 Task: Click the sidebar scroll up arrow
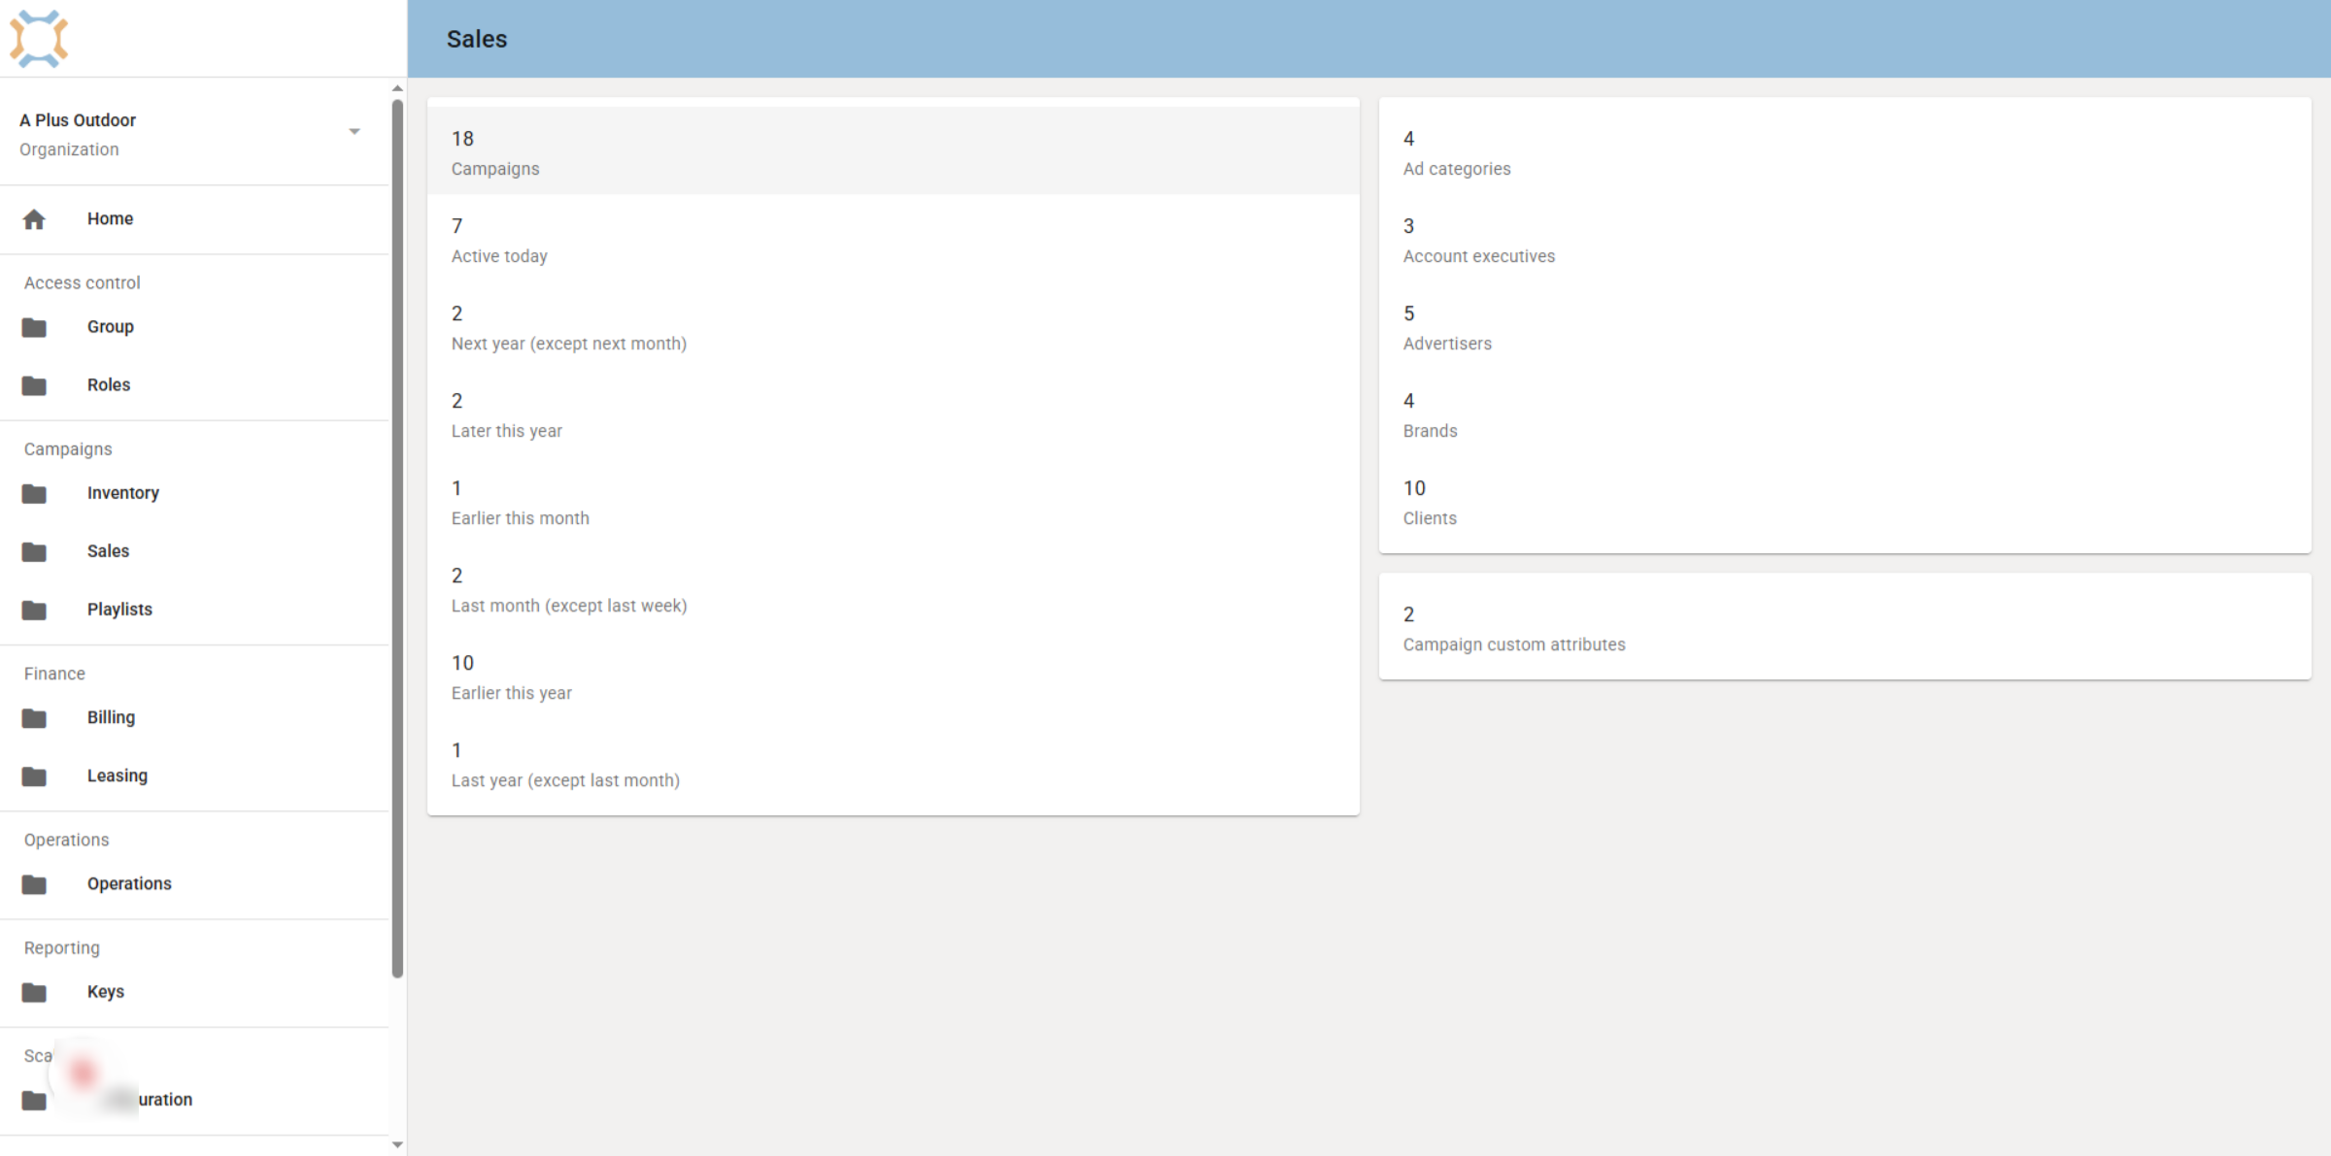point(397,88)
